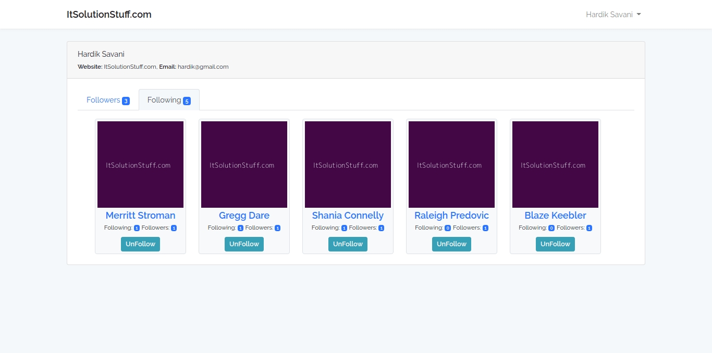Image resolution: width=712 pixels, height=353 pixels.
Task: Unfollow Gregg Dare
Action: [x=244, y=244]
